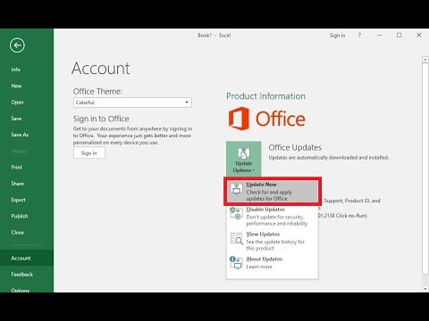Viewport: 429px width, 321px height.
Task: Click the Product Information heading
Action: (265, 96)
